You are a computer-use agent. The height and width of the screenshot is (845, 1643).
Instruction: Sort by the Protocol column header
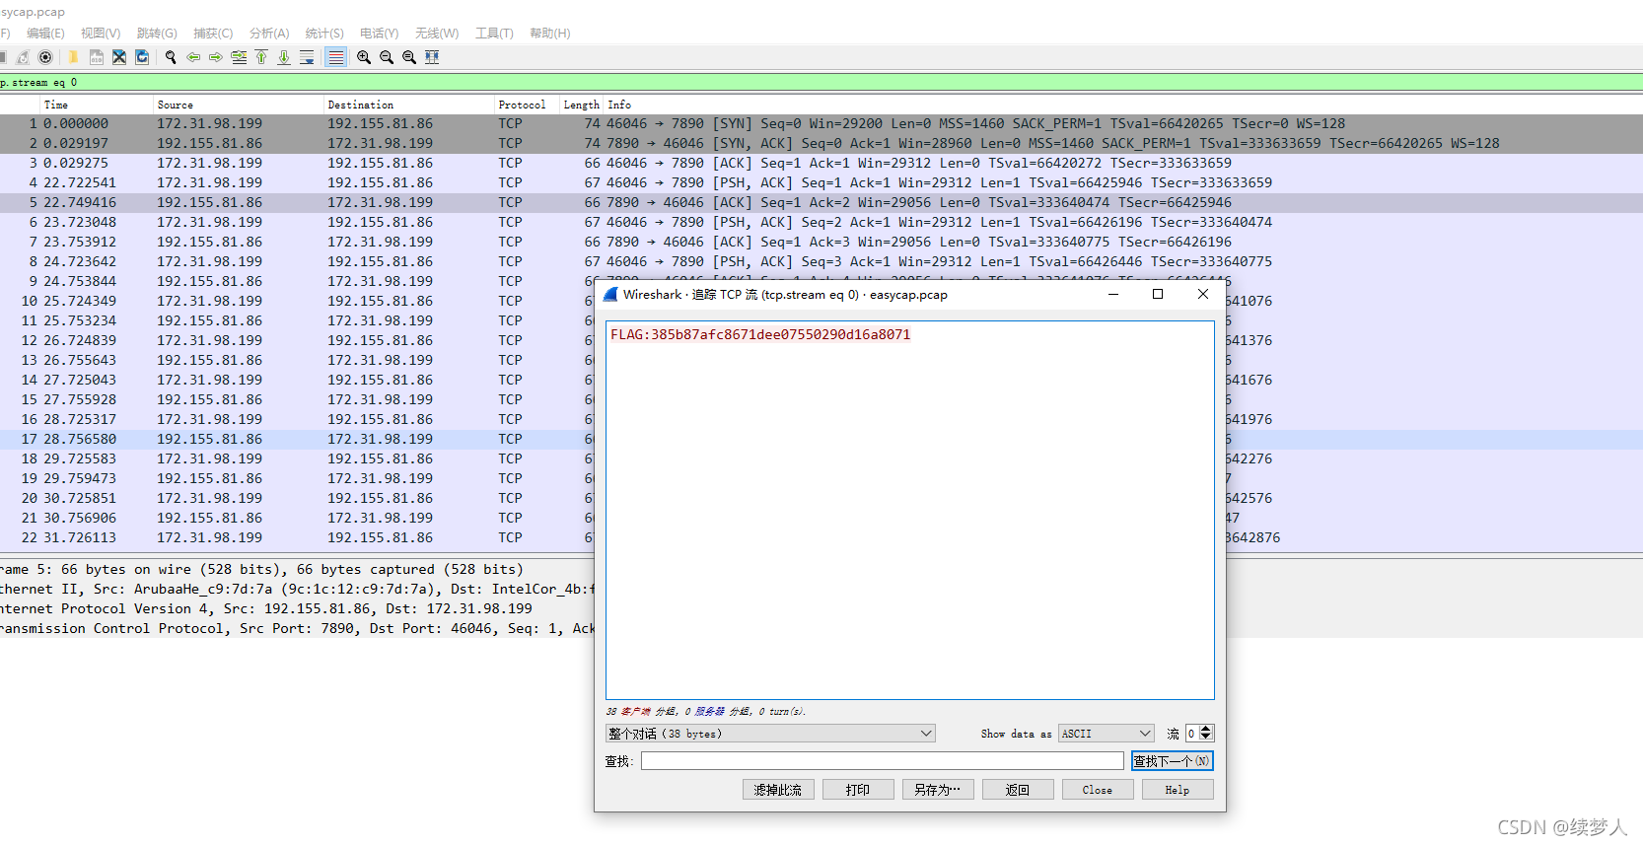(526, 105)
